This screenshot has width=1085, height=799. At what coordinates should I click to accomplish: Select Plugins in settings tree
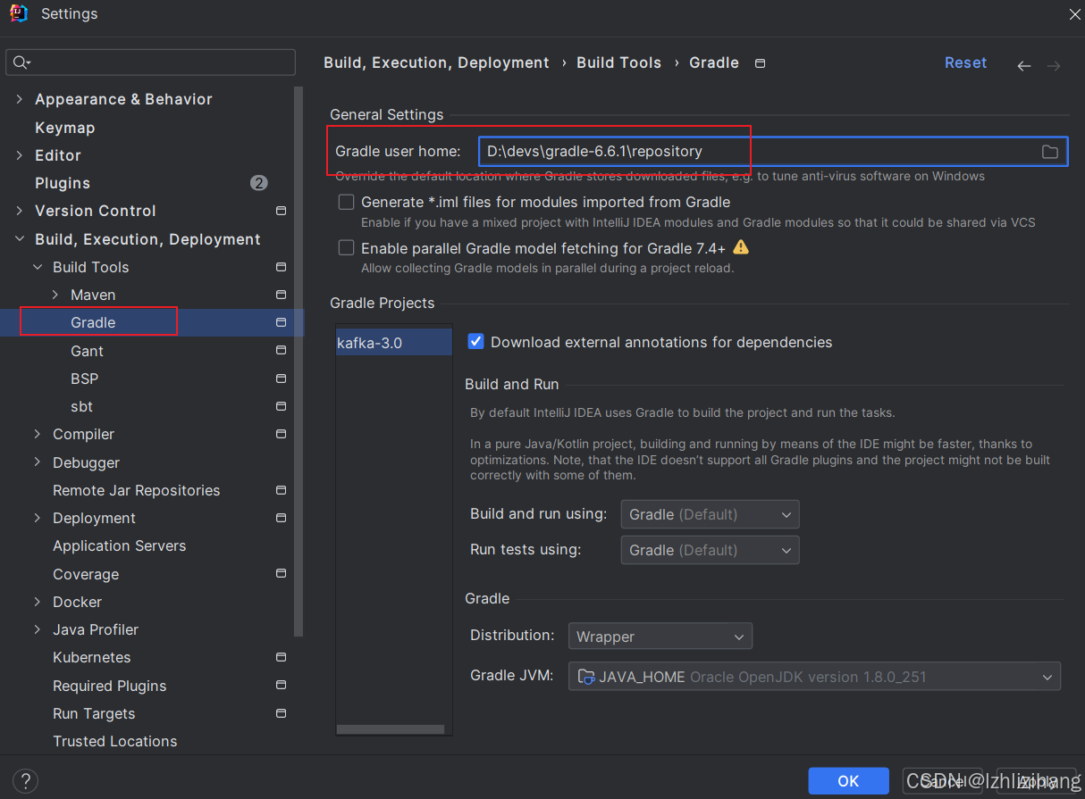[x=63, y=183]
